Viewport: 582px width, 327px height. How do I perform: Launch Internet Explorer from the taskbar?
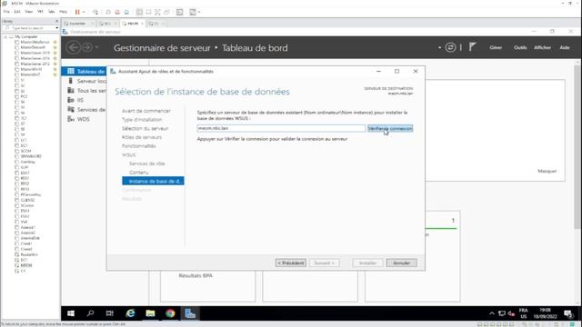[x=130, y=313]
